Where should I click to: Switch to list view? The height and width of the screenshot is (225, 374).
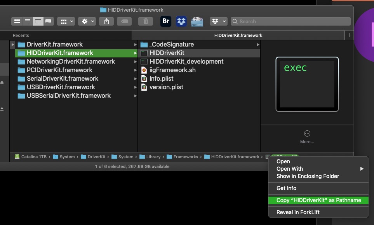tap(28, 21)
